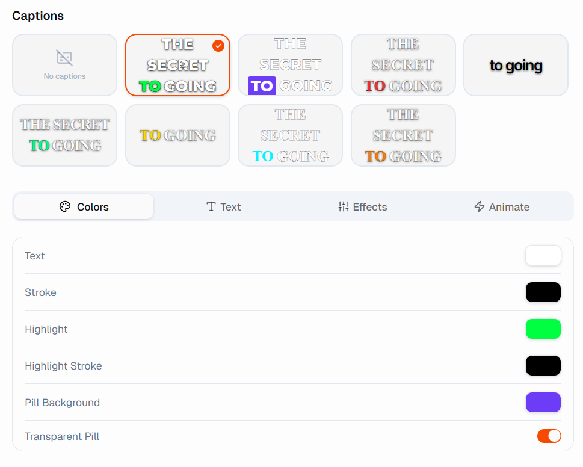This screenshot has width=583, height=467.
Task: Choose the red TO caption style
Action: coord(403,65)
